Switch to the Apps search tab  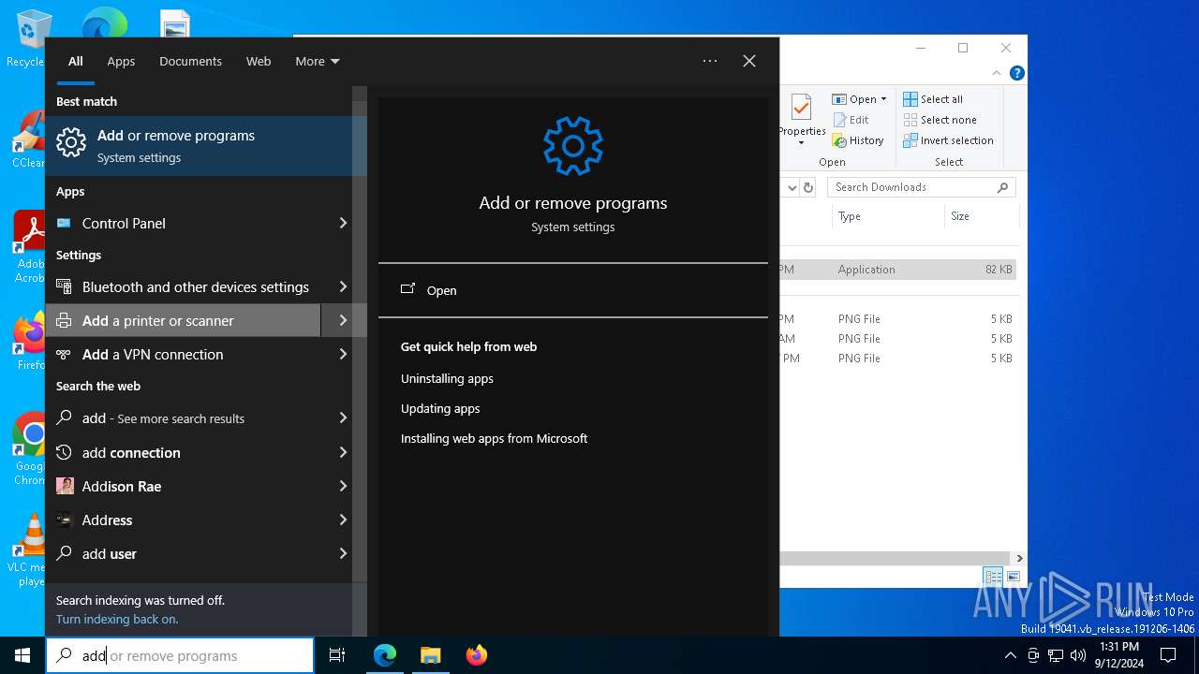(121, 61)
